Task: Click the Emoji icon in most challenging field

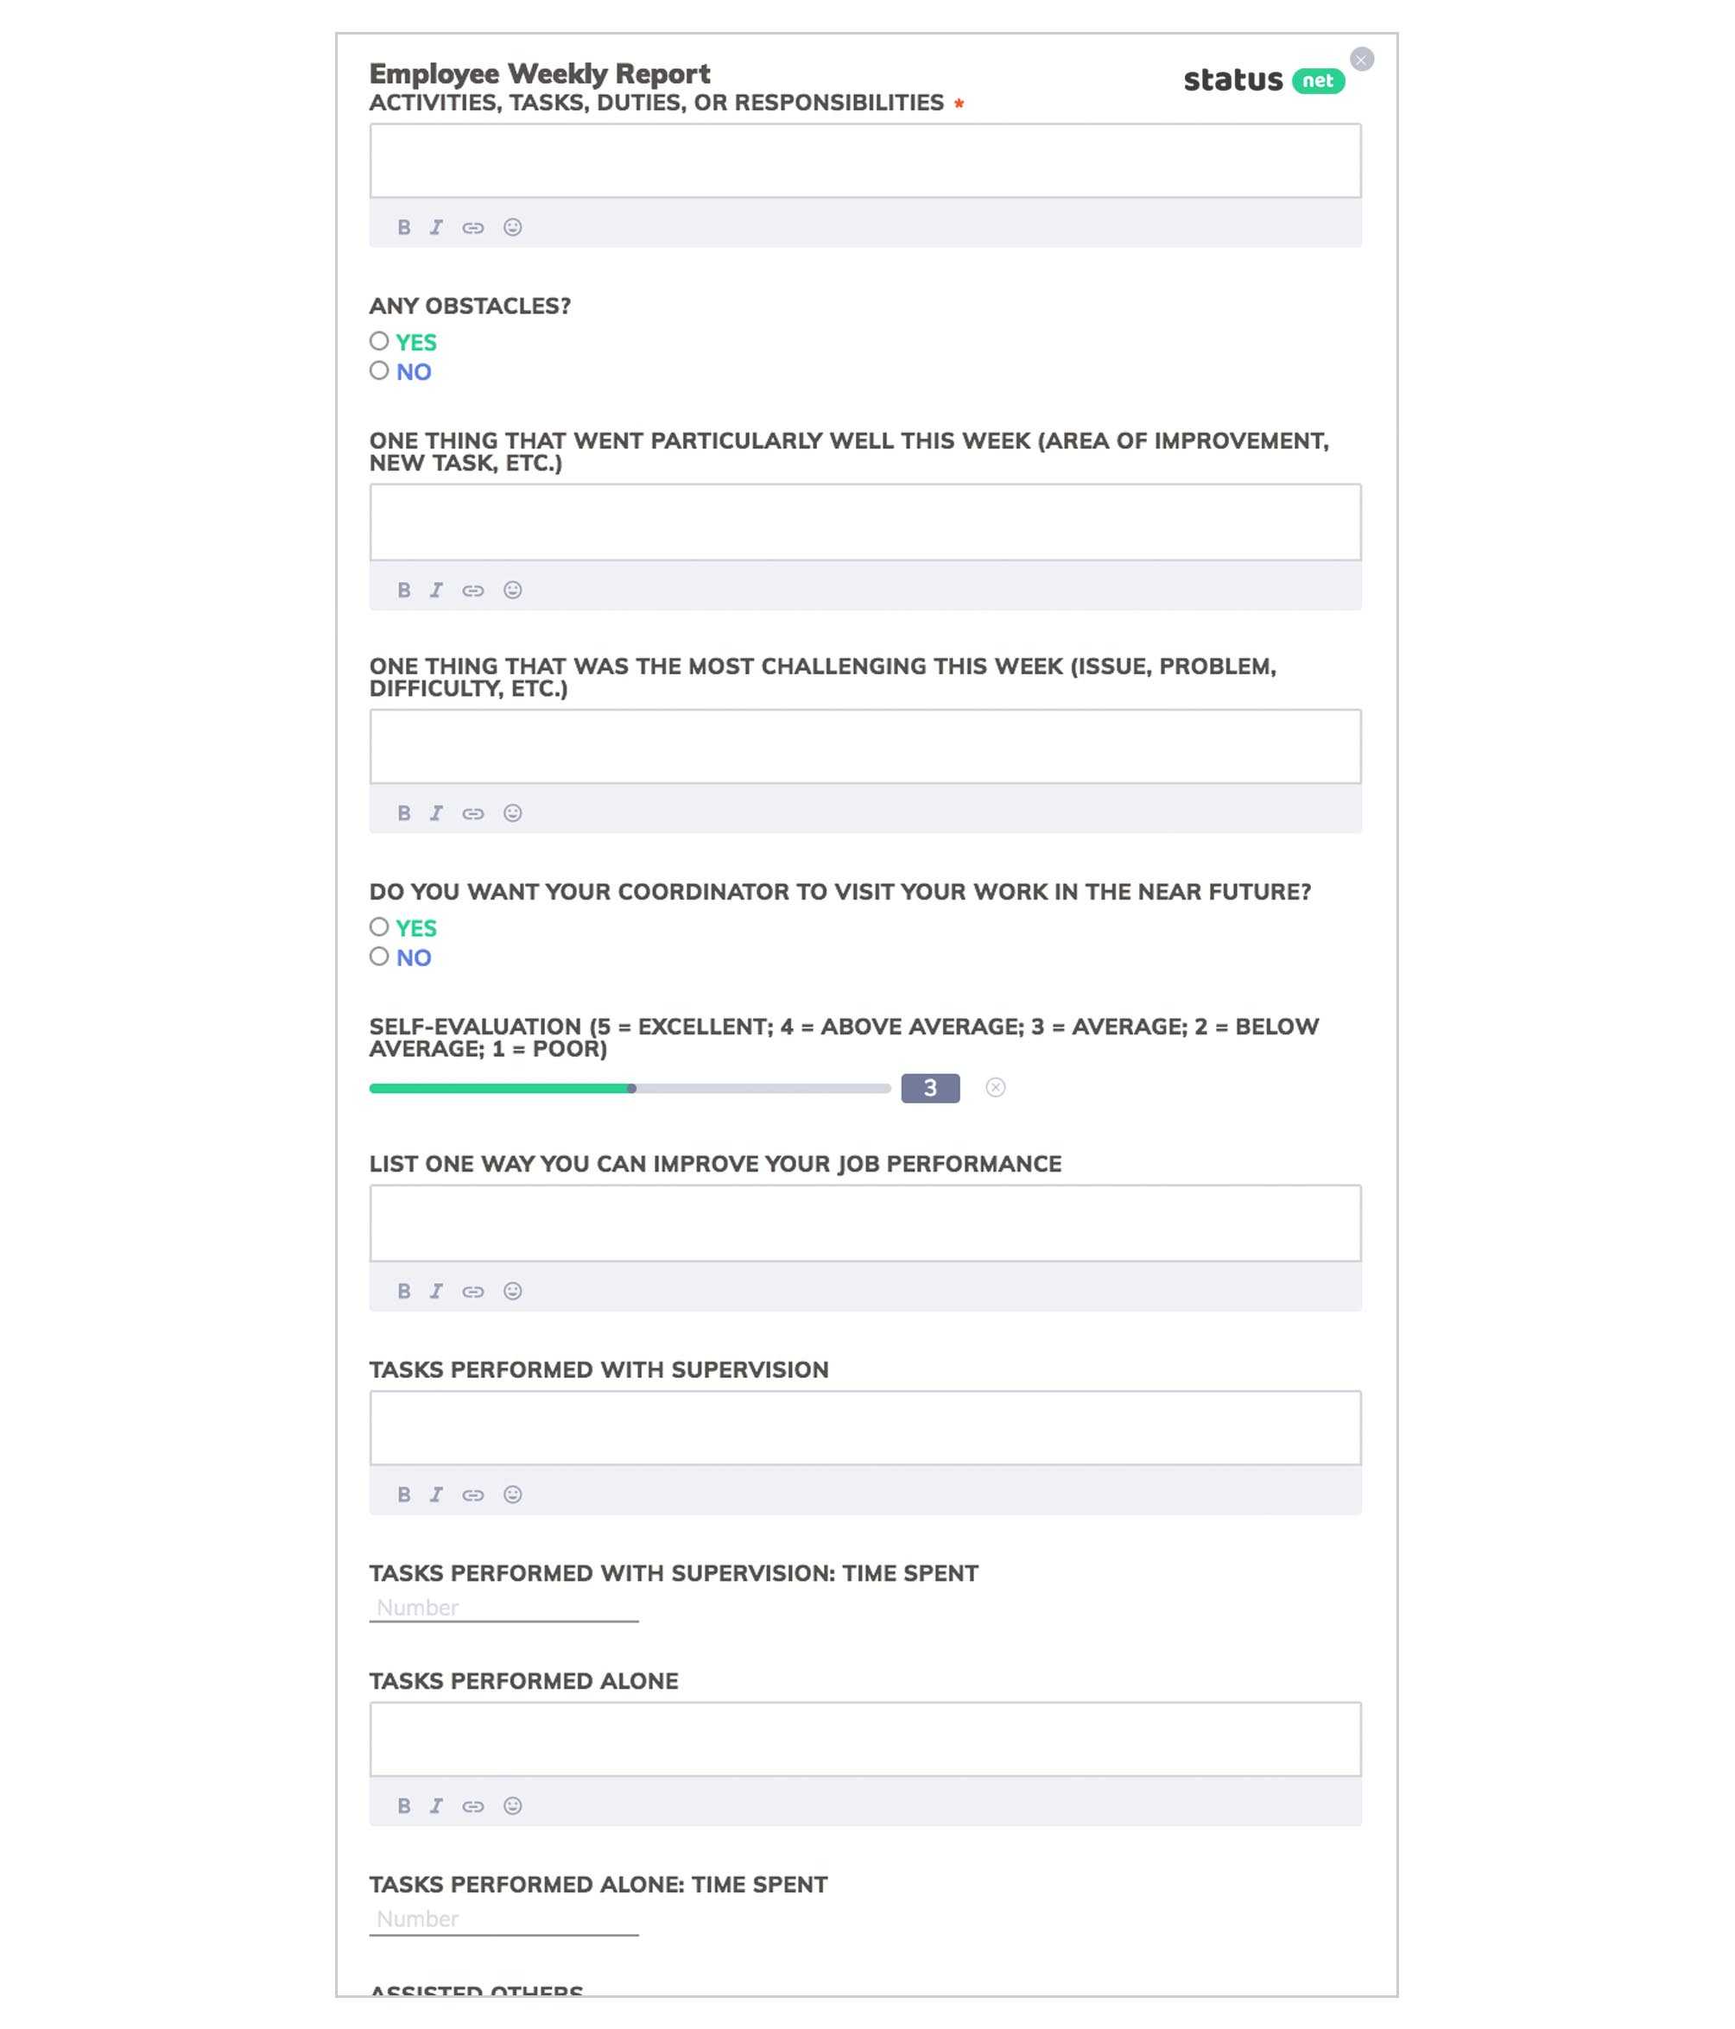Action: click(513, 814)
